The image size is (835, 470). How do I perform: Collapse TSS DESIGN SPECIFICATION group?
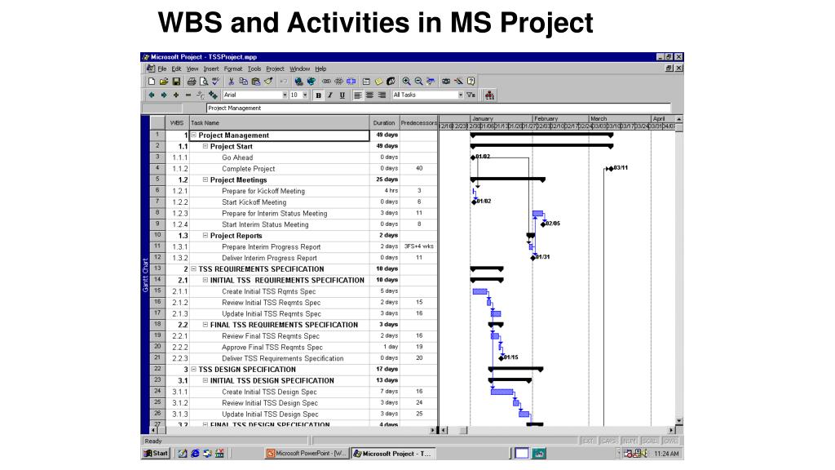[194, 370]
